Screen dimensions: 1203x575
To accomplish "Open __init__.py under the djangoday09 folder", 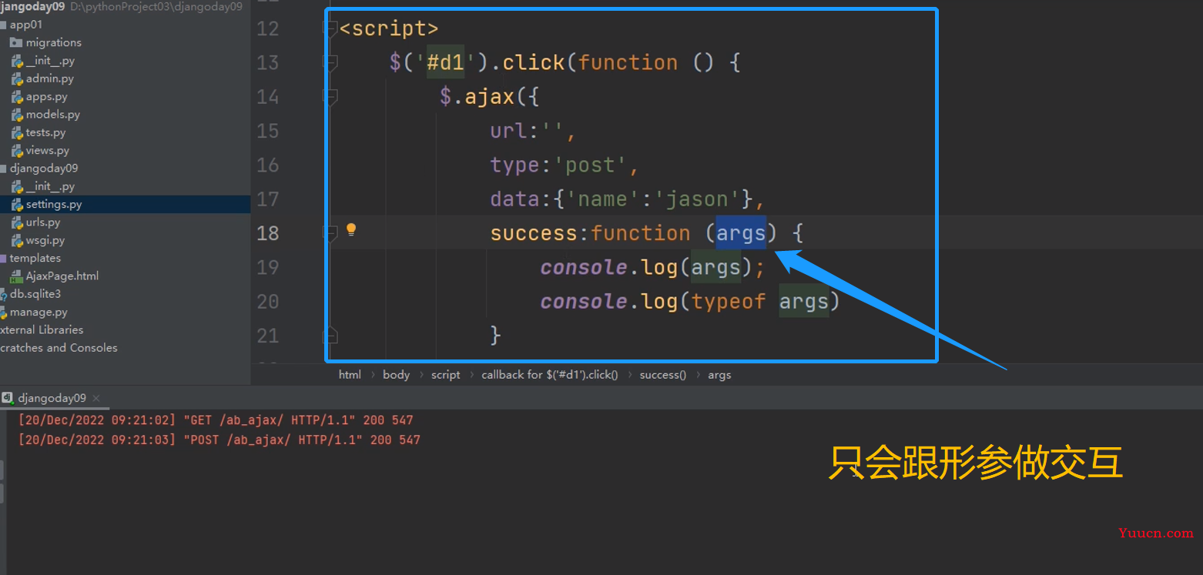I will (x=50, y=186).
